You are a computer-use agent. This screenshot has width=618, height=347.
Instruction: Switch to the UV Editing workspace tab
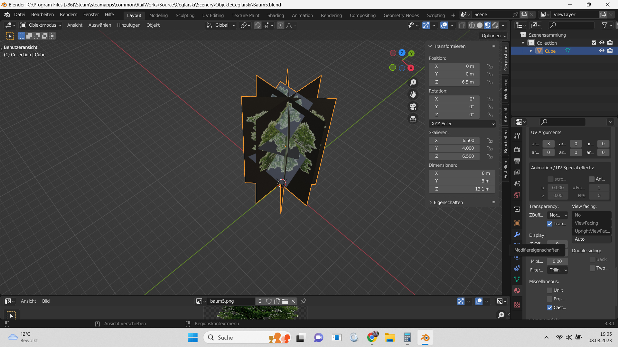point(213,15)
